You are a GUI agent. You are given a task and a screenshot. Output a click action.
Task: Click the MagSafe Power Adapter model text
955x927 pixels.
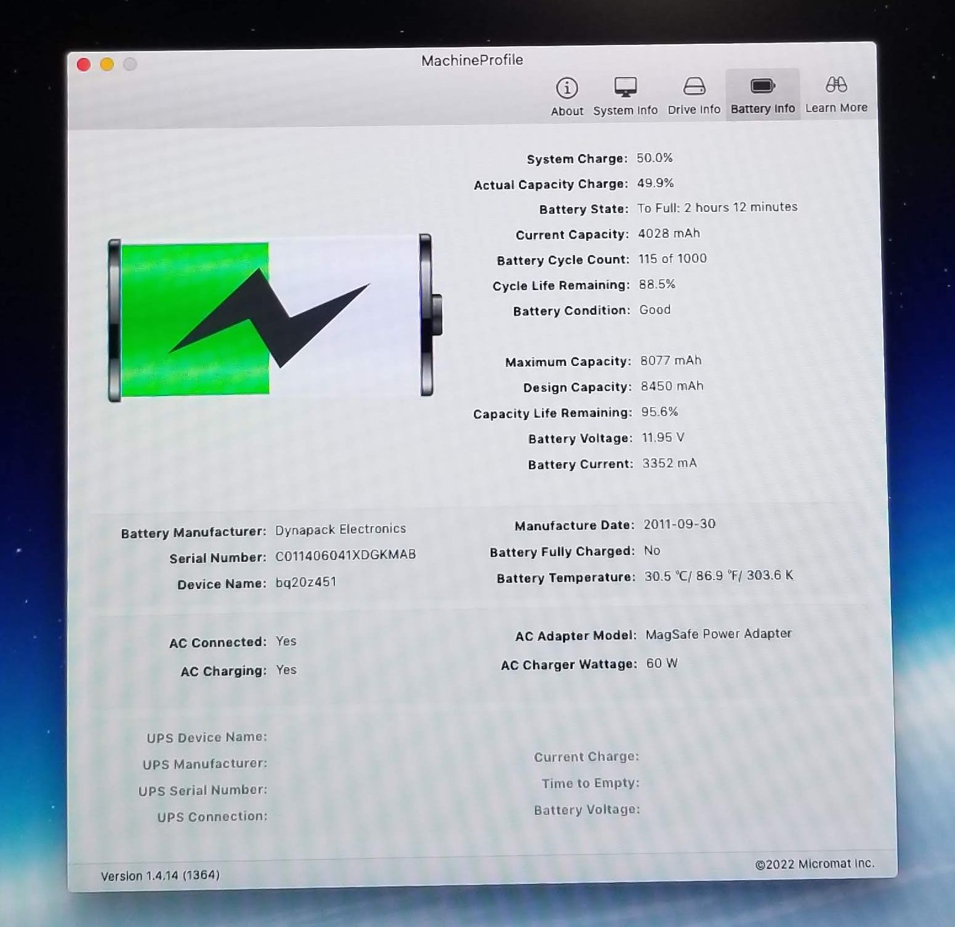click(x=718, y=634)
